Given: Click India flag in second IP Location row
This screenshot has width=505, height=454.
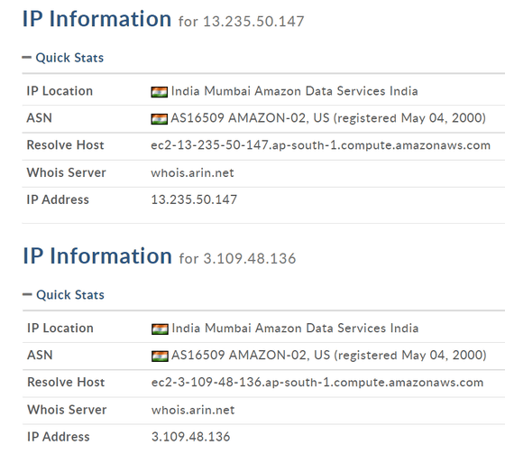Looking at the screenshot, I should tap(160, 329).
